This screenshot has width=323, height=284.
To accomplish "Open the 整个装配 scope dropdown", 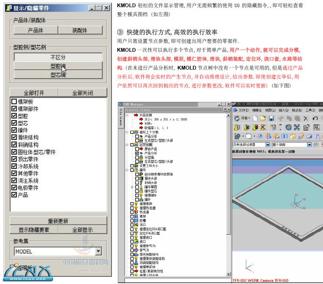I will [x=309, y=145].
